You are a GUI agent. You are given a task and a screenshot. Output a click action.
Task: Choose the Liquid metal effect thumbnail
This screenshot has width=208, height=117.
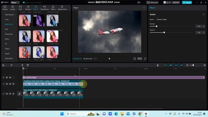point(25,52)
